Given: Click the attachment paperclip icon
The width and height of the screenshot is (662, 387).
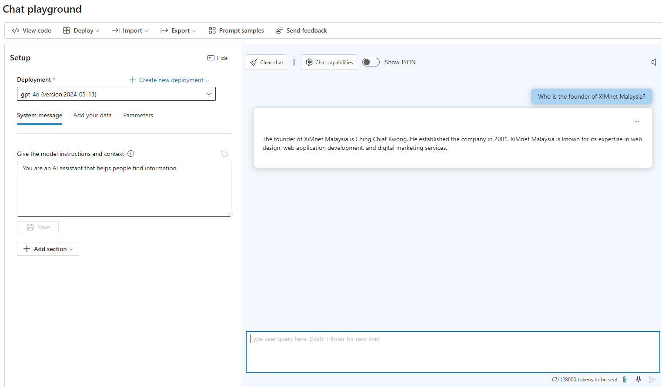Looking at the screenshot, I should pyautogui.click(x=625, y=379).
